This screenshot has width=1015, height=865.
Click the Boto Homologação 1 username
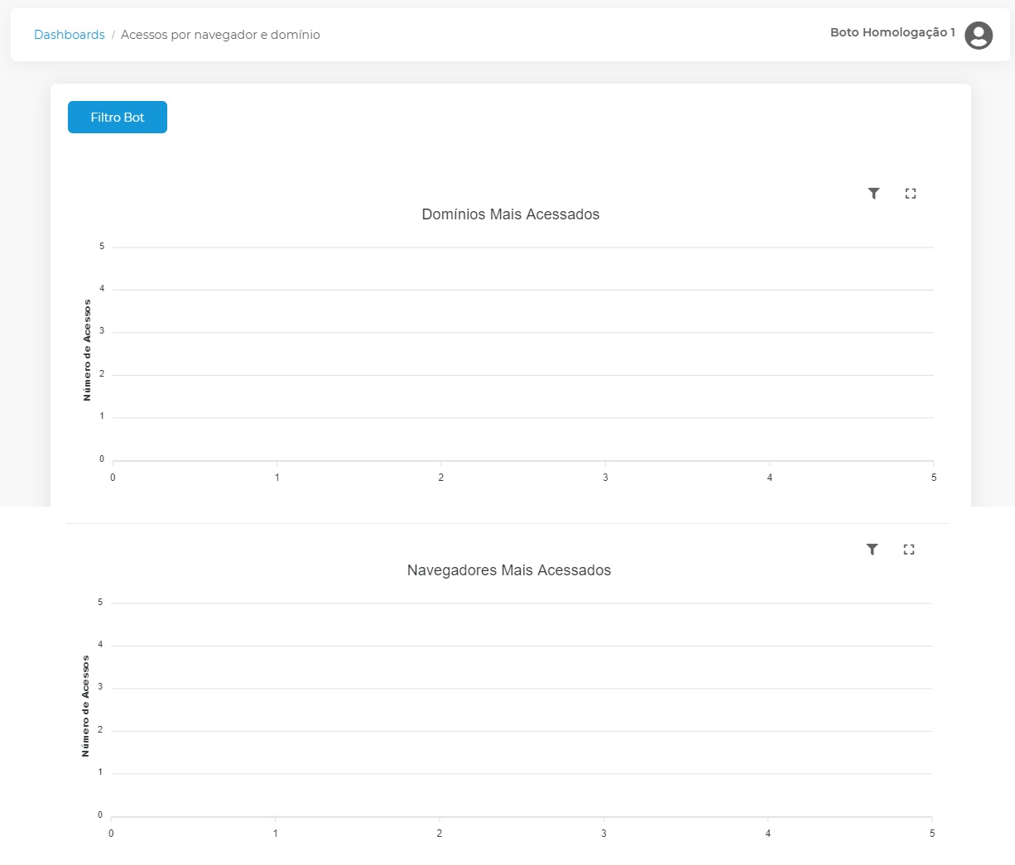pyautogui.click(x=892, y=32)
